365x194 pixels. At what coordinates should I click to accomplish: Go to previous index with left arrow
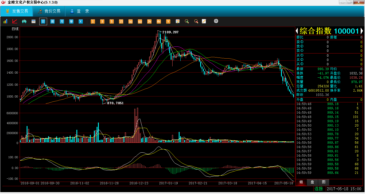click(297, 31)
